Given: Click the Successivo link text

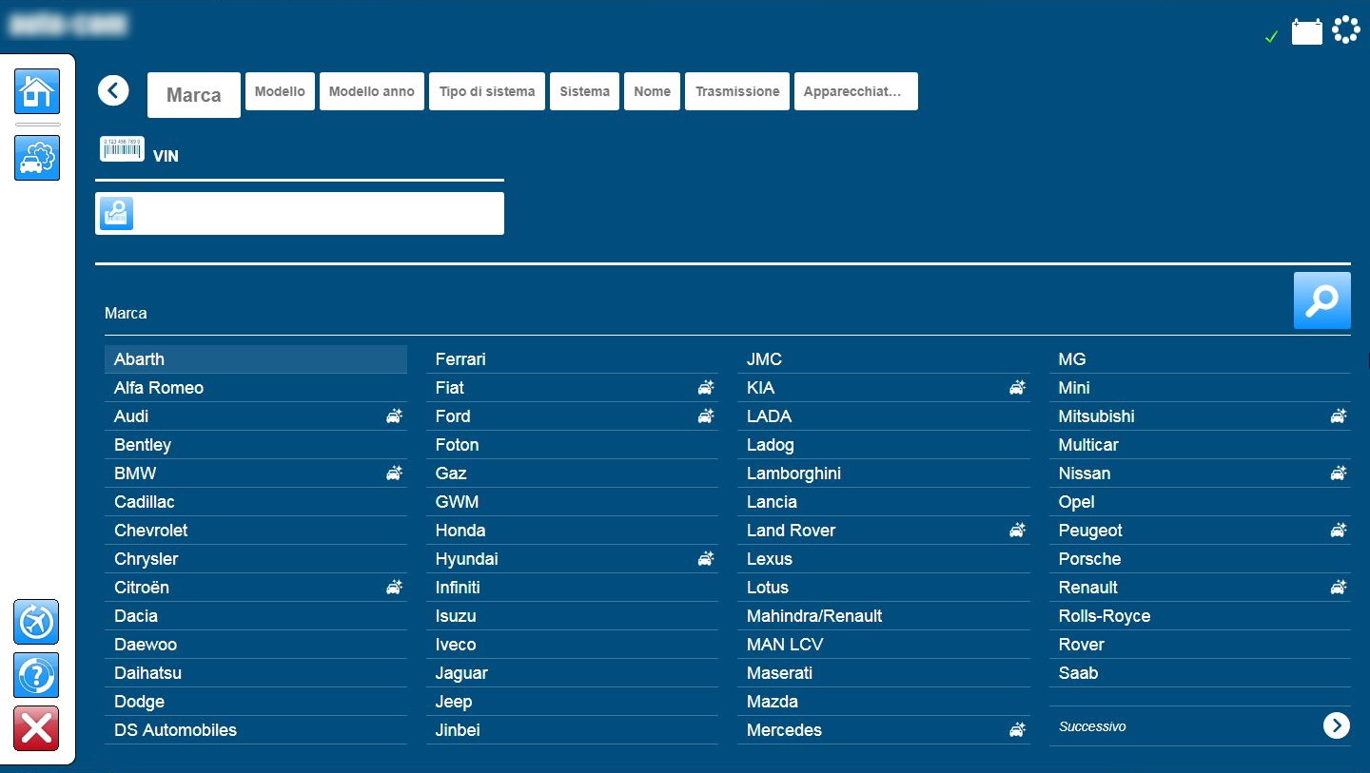Looking at the screenshot, I should click(1092, 726).
